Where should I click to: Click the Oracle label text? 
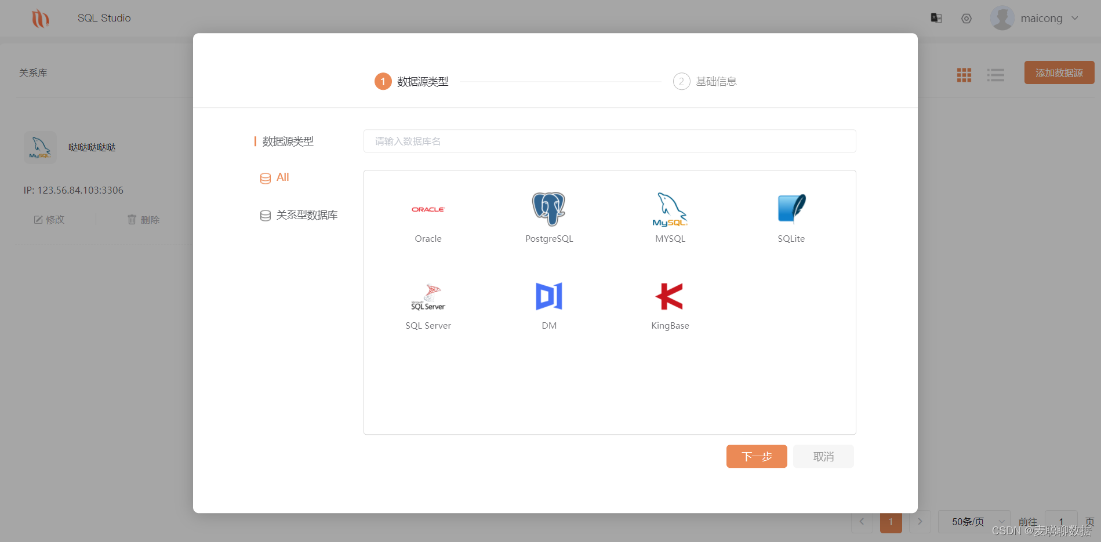(x=428, y=239)
